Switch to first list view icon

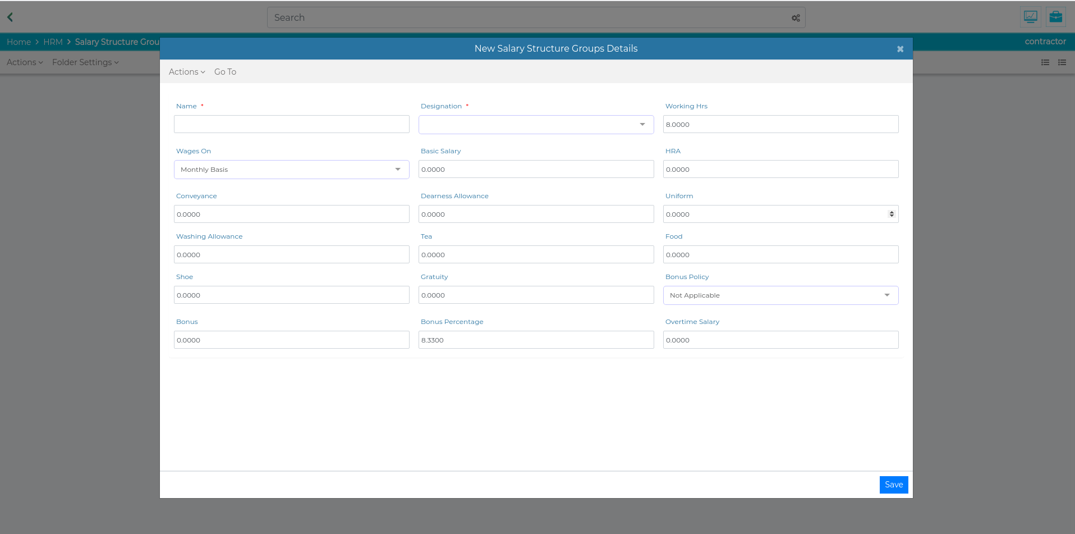click(x=1045, y=62)
